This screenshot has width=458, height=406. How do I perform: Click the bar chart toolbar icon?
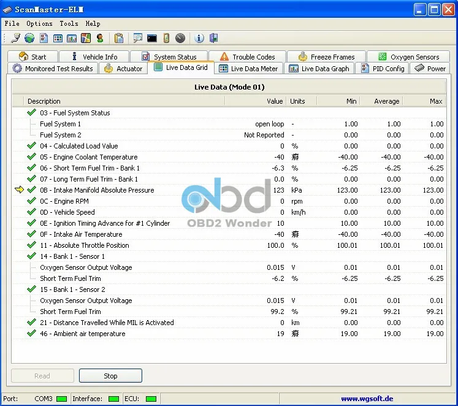[x=72, y=38]
